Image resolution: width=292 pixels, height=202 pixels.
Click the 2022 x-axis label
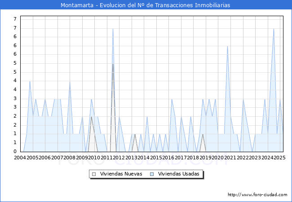coord(243,158)
